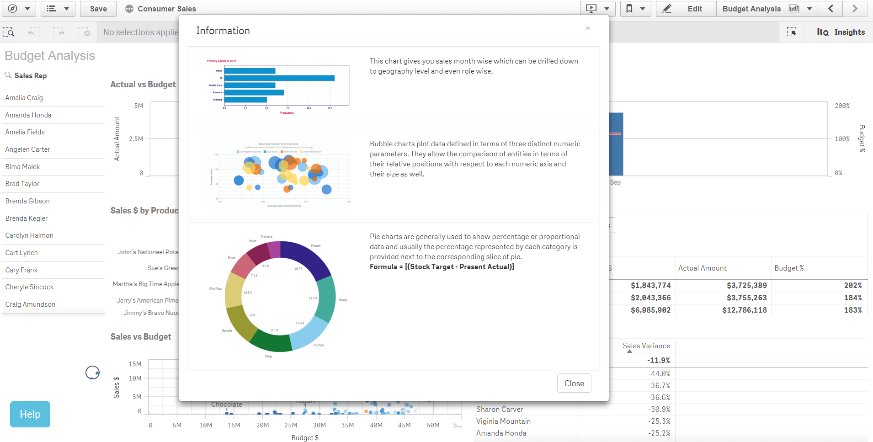Open the global list menu icon
873x442 pixels.
[x=52, y=9]
